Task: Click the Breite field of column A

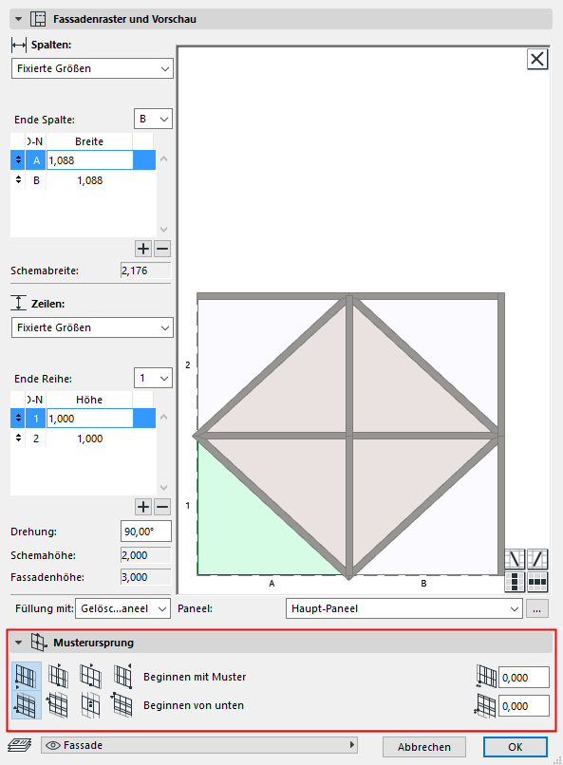Action: [x=90, y=160]
